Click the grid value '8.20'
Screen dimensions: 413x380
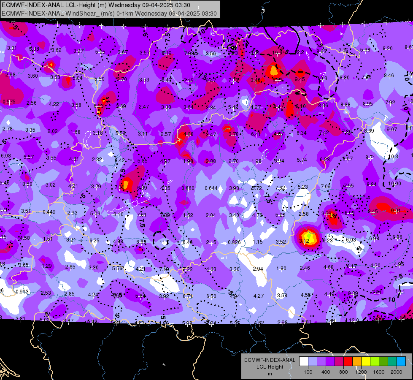pos(387,48)
